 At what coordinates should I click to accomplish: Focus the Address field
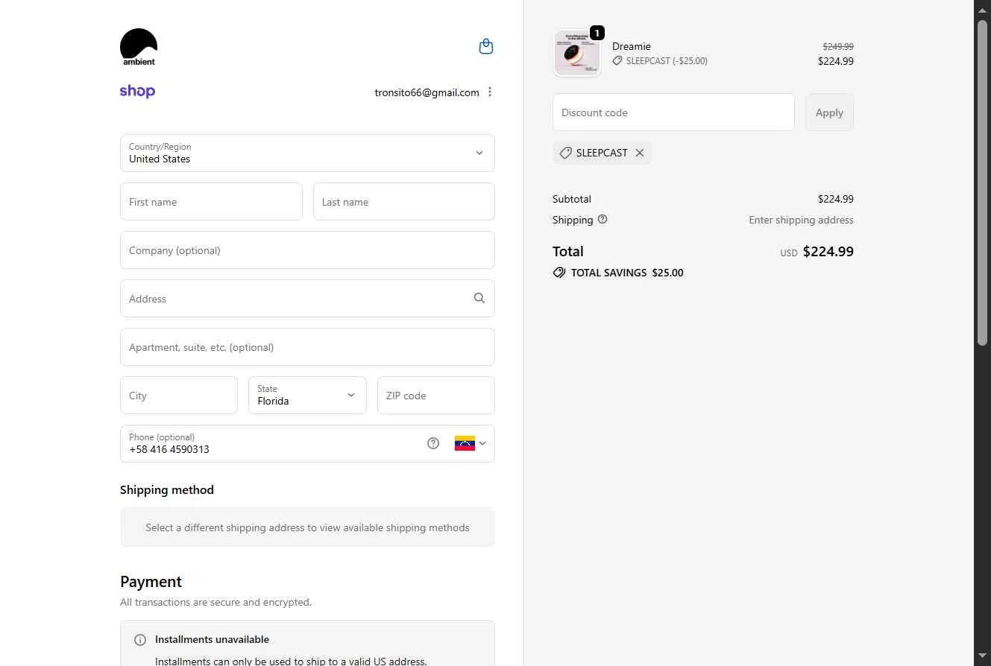(x=307, y=299)
